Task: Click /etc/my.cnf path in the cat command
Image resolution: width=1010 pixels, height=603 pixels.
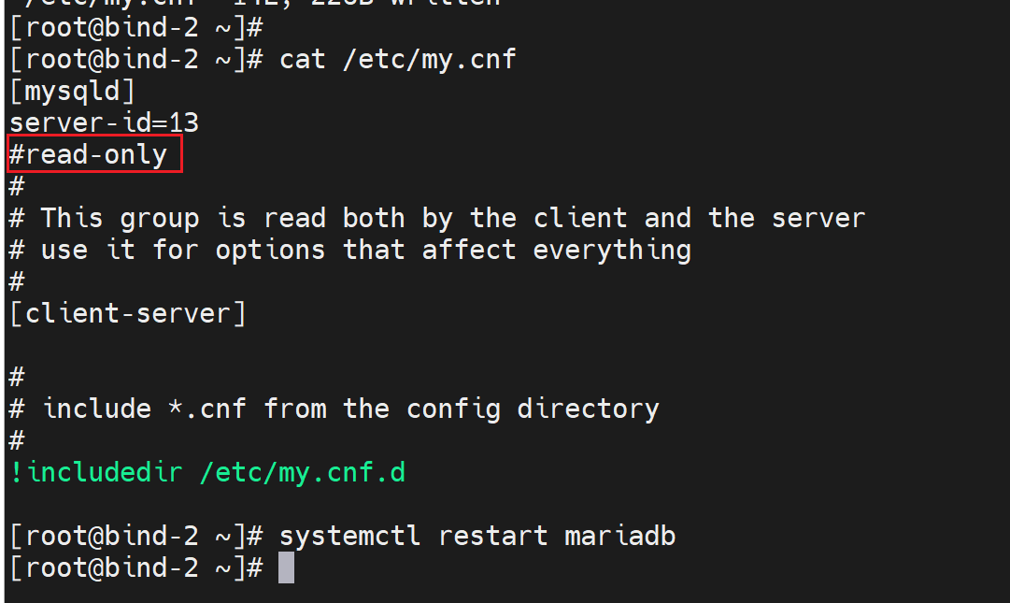Action: point(430,60)
